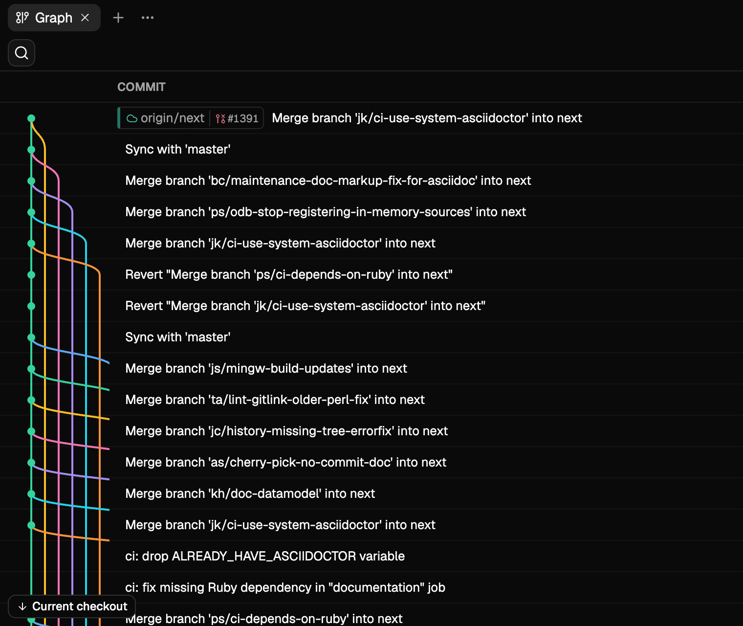Select commit 'as/cherry-pick-no-commit-doc' merge
This screenshot has width=743, height=626.
[x=371, y=462]
